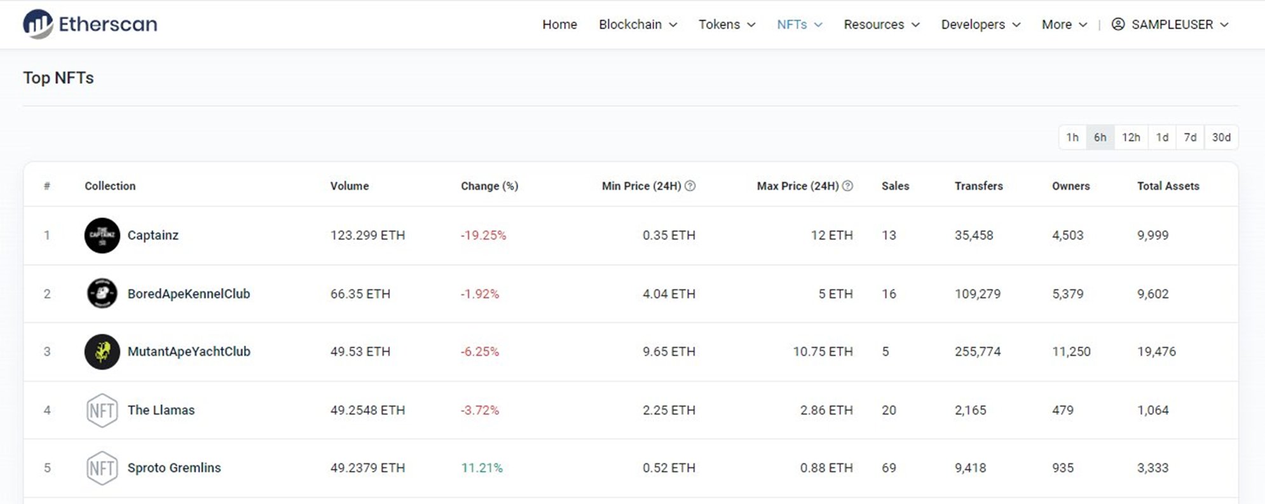Click the 10.75 ETH max price
1265x504 pixels.
[823, 351]
